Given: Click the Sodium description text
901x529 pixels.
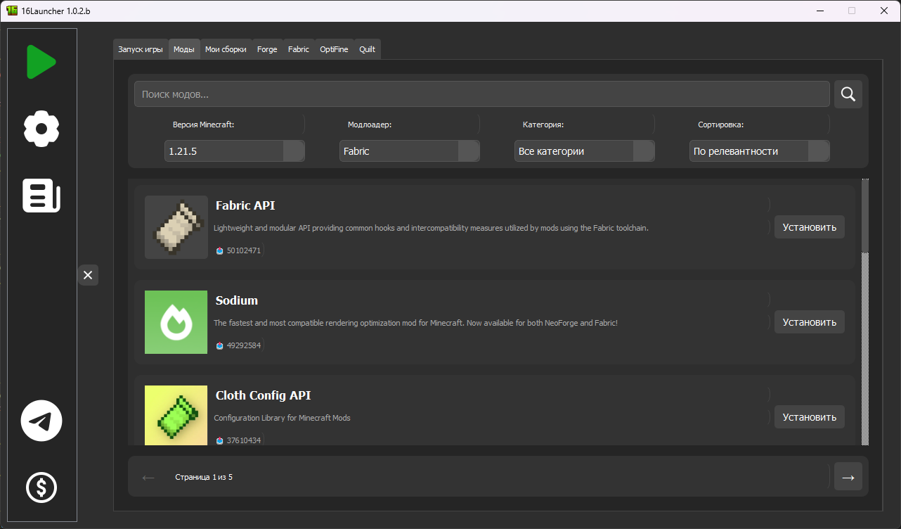Looking at the screenshot, I should coord(415,323).
